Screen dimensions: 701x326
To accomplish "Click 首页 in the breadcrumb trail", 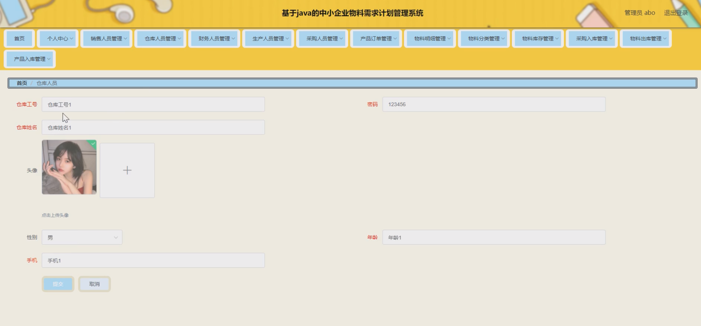I will (21, 83).
